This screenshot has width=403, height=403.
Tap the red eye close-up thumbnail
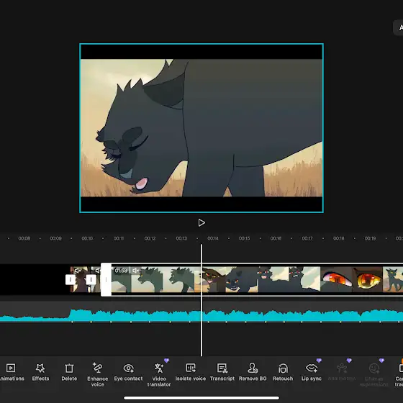click(336, 280)
